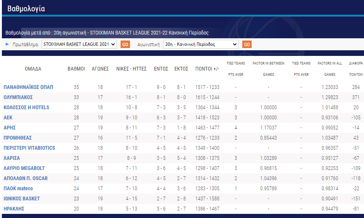Open the Πρωτάθλημα league dropdown
This screenshot has width=364, height=218.
tap(79, 44)
